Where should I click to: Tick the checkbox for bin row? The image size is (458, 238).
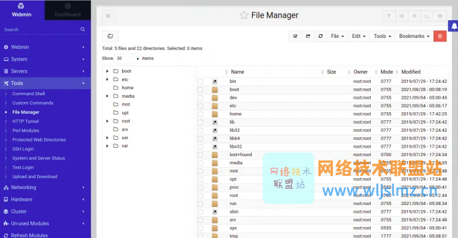(x=200, y=82)
